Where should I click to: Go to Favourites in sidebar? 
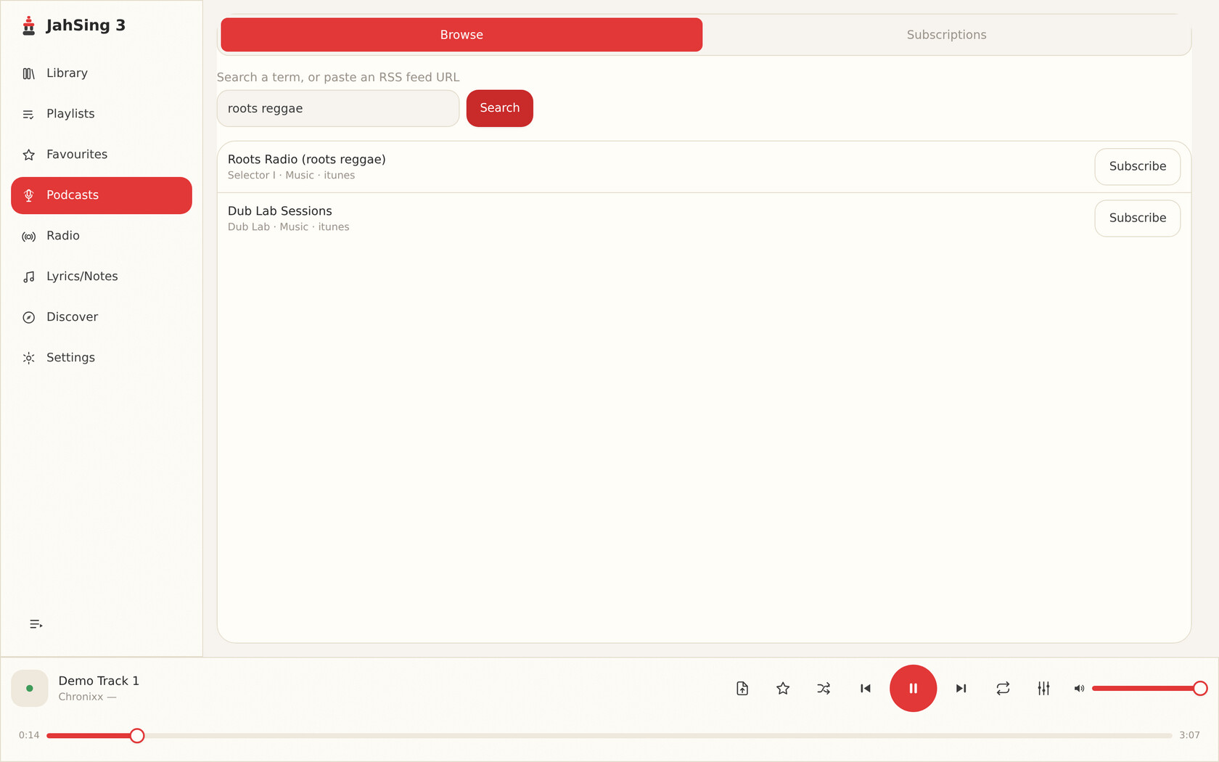coord(102,155)
